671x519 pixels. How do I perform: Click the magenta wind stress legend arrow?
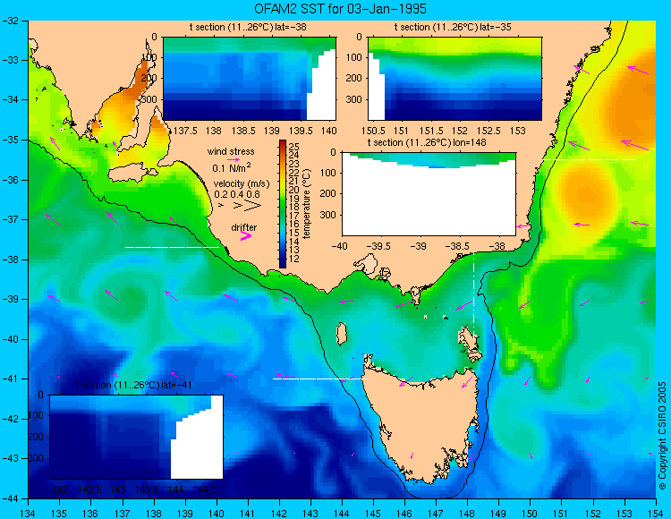click(234, 159)
